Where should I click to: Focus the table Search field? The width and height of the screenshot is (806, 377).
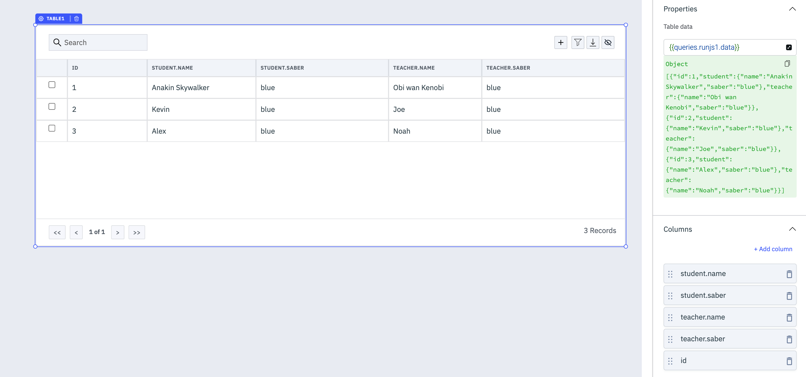(103, 42)
